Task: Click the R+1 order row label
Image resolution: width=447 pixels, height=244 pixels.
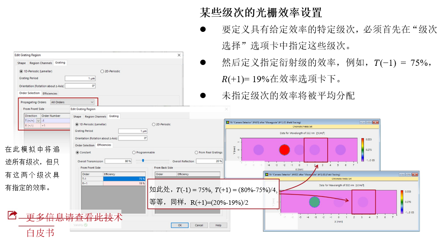Action: pos(92,184)
